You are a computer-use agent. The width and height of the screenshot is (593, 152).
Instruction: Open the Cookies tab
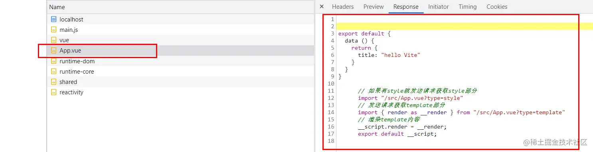pyautogui.click(x=497, y=7)
